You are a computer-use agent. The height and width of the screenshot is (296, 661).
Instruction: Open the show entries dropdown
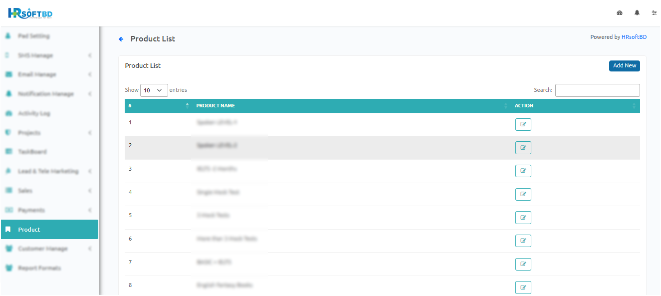(154, 90)
